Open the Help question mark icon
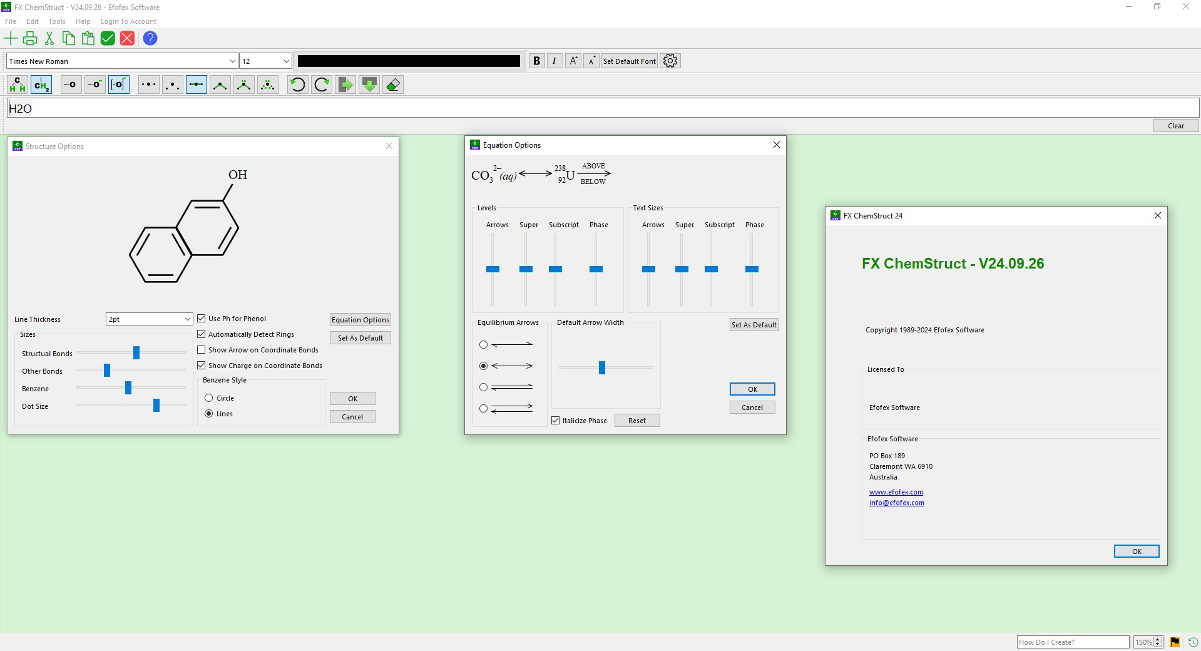The image size is (1201, 651). [x=150, y=38]
